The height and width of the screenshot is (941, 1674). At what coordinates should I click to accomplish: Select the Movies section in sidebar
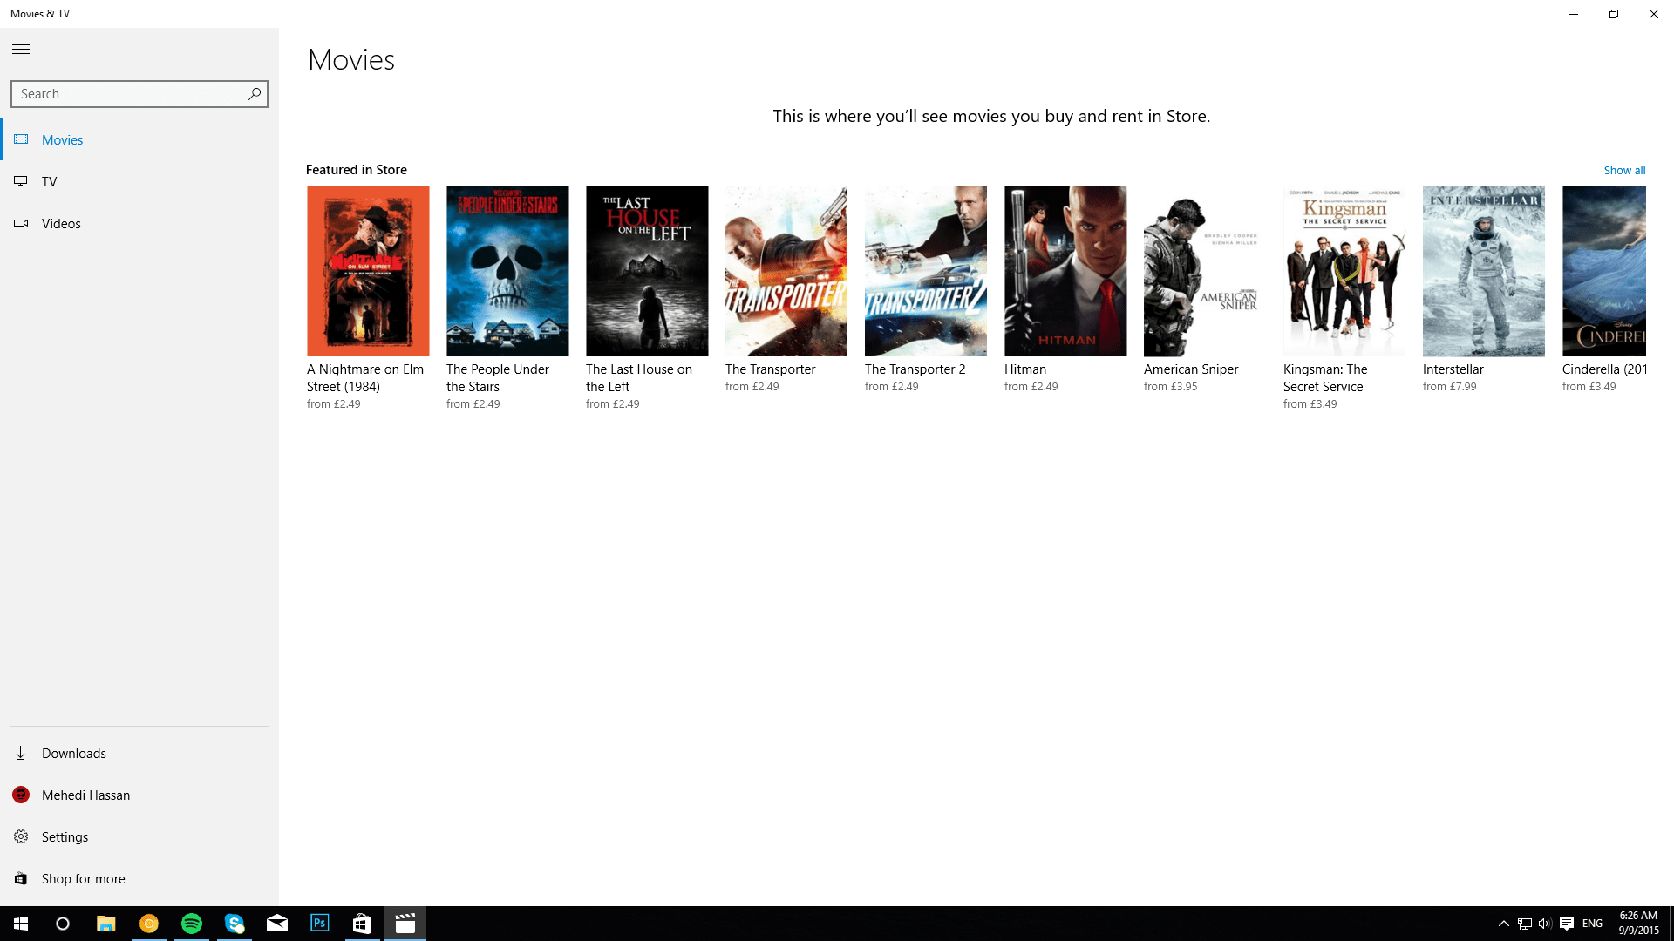click(x=62, y=139)
